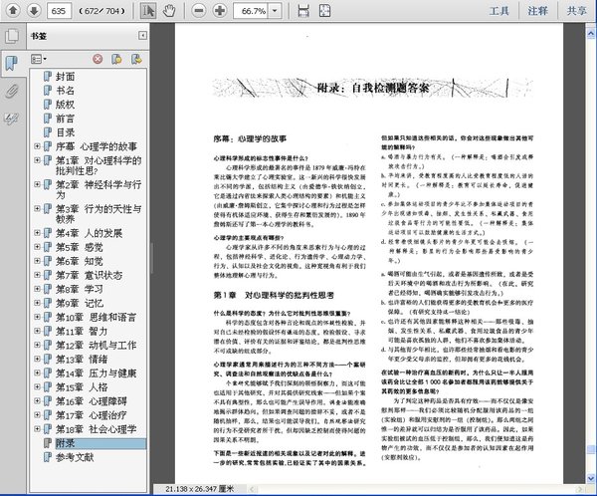597x496 pixels.
Task: Open the 第14章 压力与健康 bookmark
Action: [x=96, y=372]
